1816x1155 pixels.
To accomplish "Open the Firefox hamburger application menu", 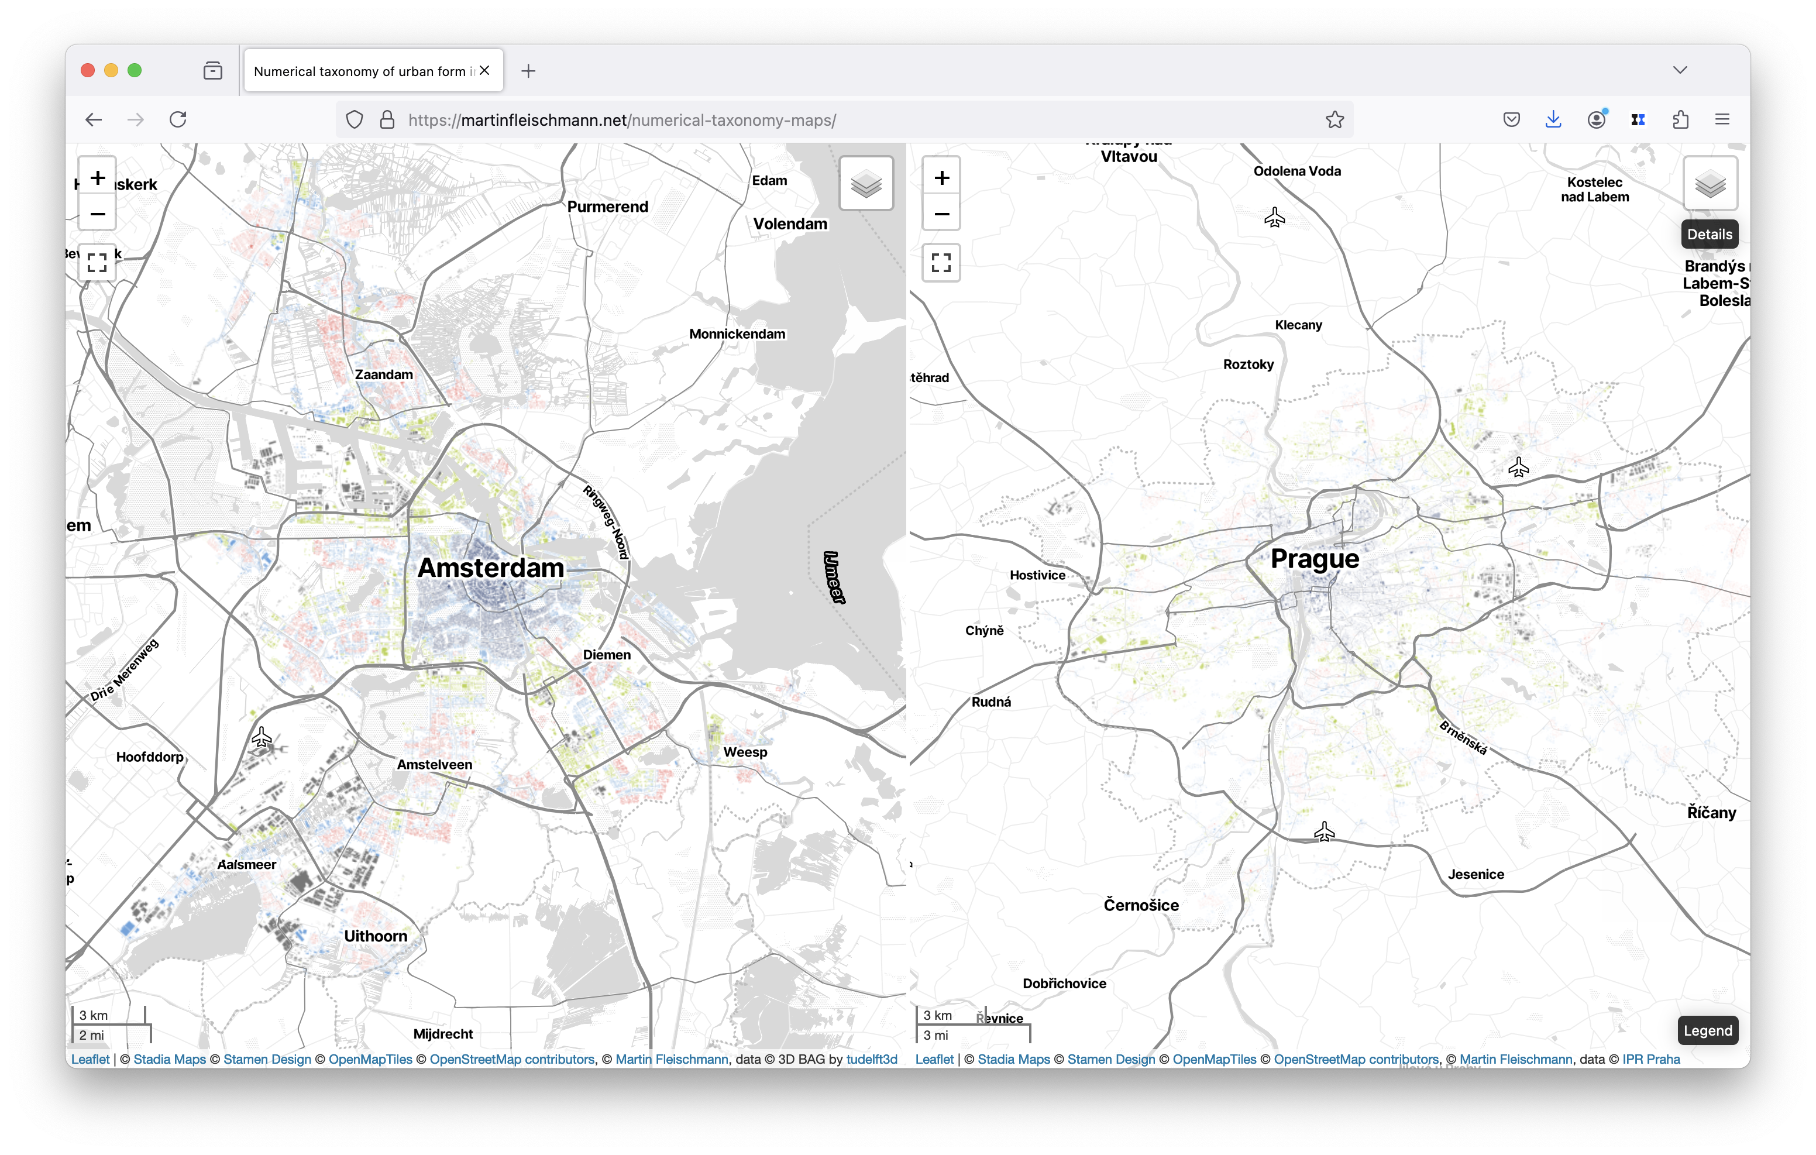I will click(x=1722, y=120).
